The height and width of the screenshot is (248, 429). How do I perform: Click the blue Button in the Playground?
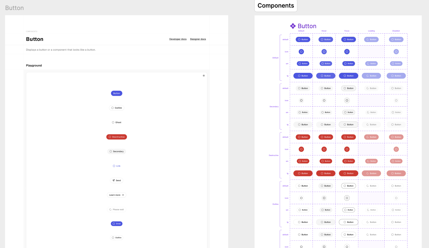[116, 93]
